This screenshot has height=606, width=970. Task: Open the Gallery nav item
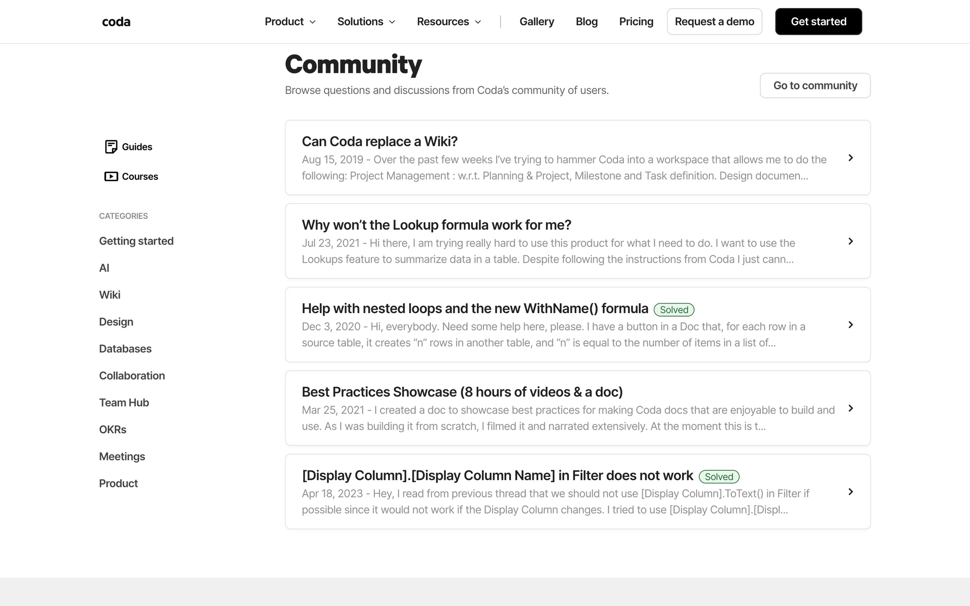(x=537, y=22)
